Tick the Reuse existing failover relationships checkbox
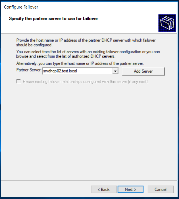The height and width of the screenshot is (199, 179). tap(19, 81)
